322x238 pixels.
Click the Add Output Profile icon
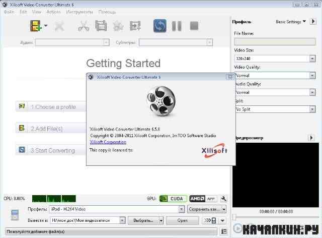(x=135, y=26)
